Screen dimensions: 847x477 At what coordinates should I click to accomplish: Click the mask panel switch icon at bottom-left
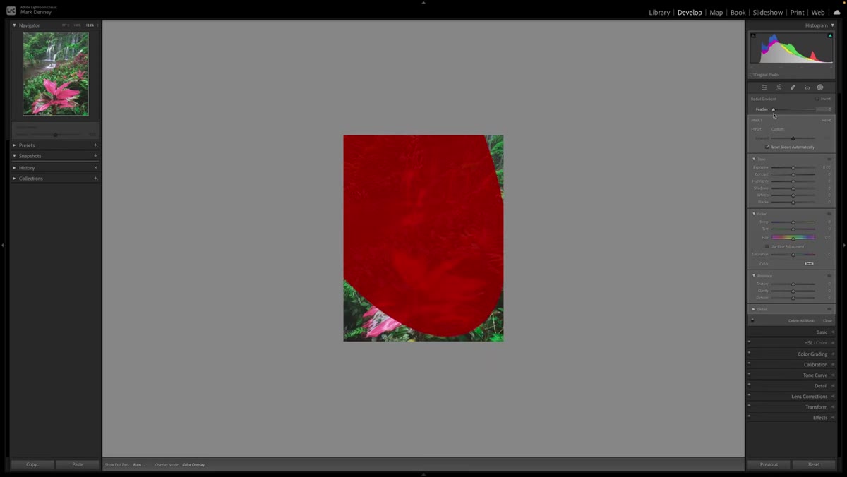(752, 320)
